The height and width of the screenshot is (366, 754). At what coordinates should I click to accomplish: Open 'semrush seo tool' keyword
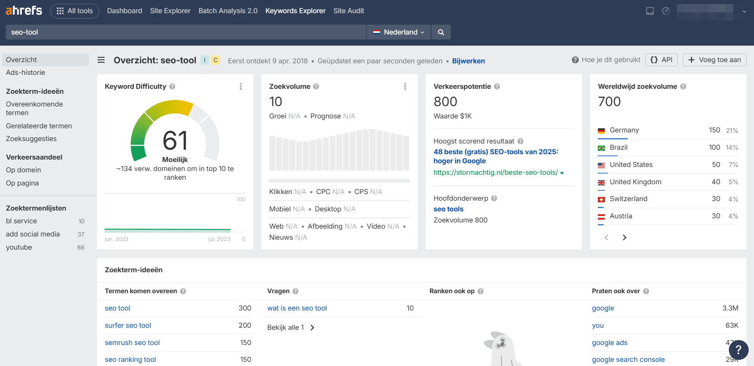click(x=132, y=343)
